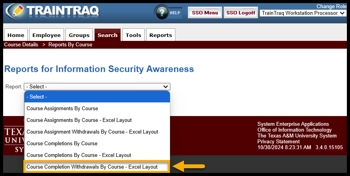Open the Change Role dropdown
The height and width of the screenshot is (176, 350).
pos(303,13)
